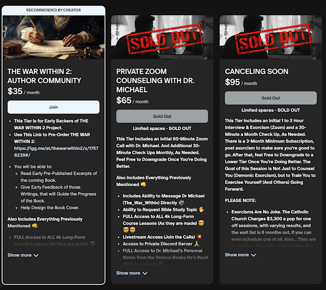The width and height of the screenshot is (326, 290).
Task: Click the mailbox emoji after Directly
Action: click(182, 203)
